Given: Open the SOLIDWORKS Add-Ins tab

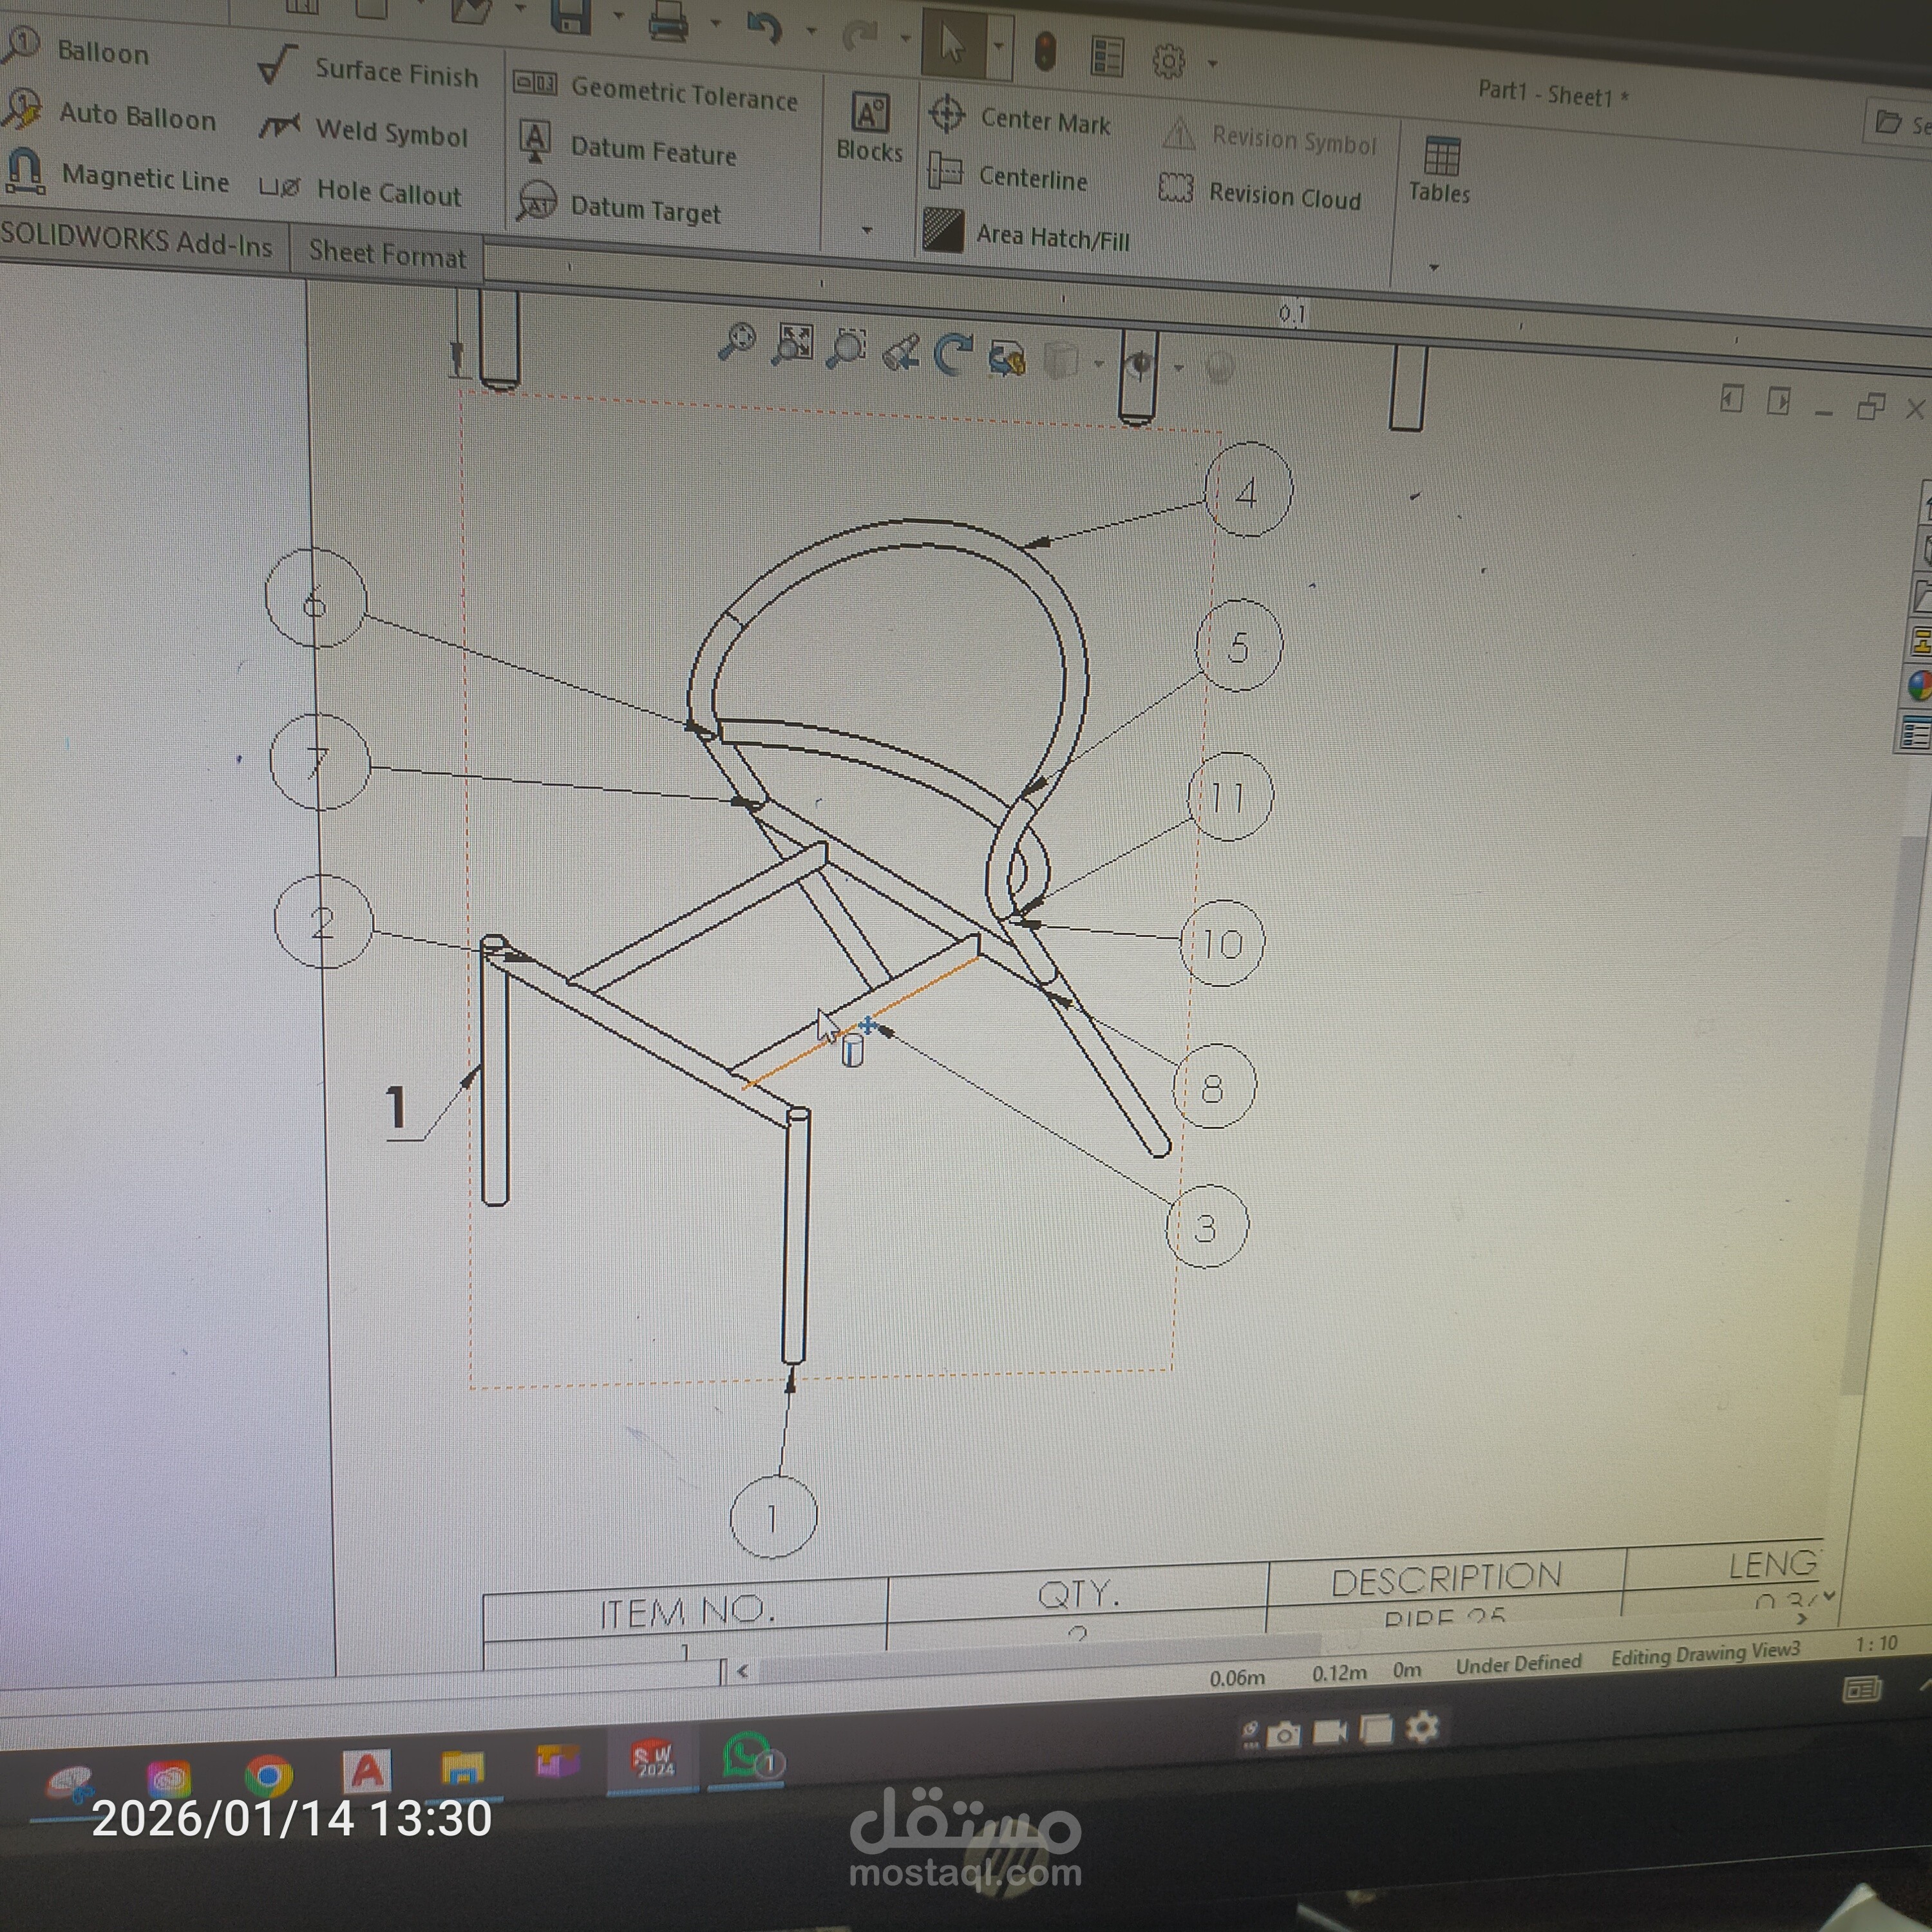Looking at the screenshot, I should (137, 241).
